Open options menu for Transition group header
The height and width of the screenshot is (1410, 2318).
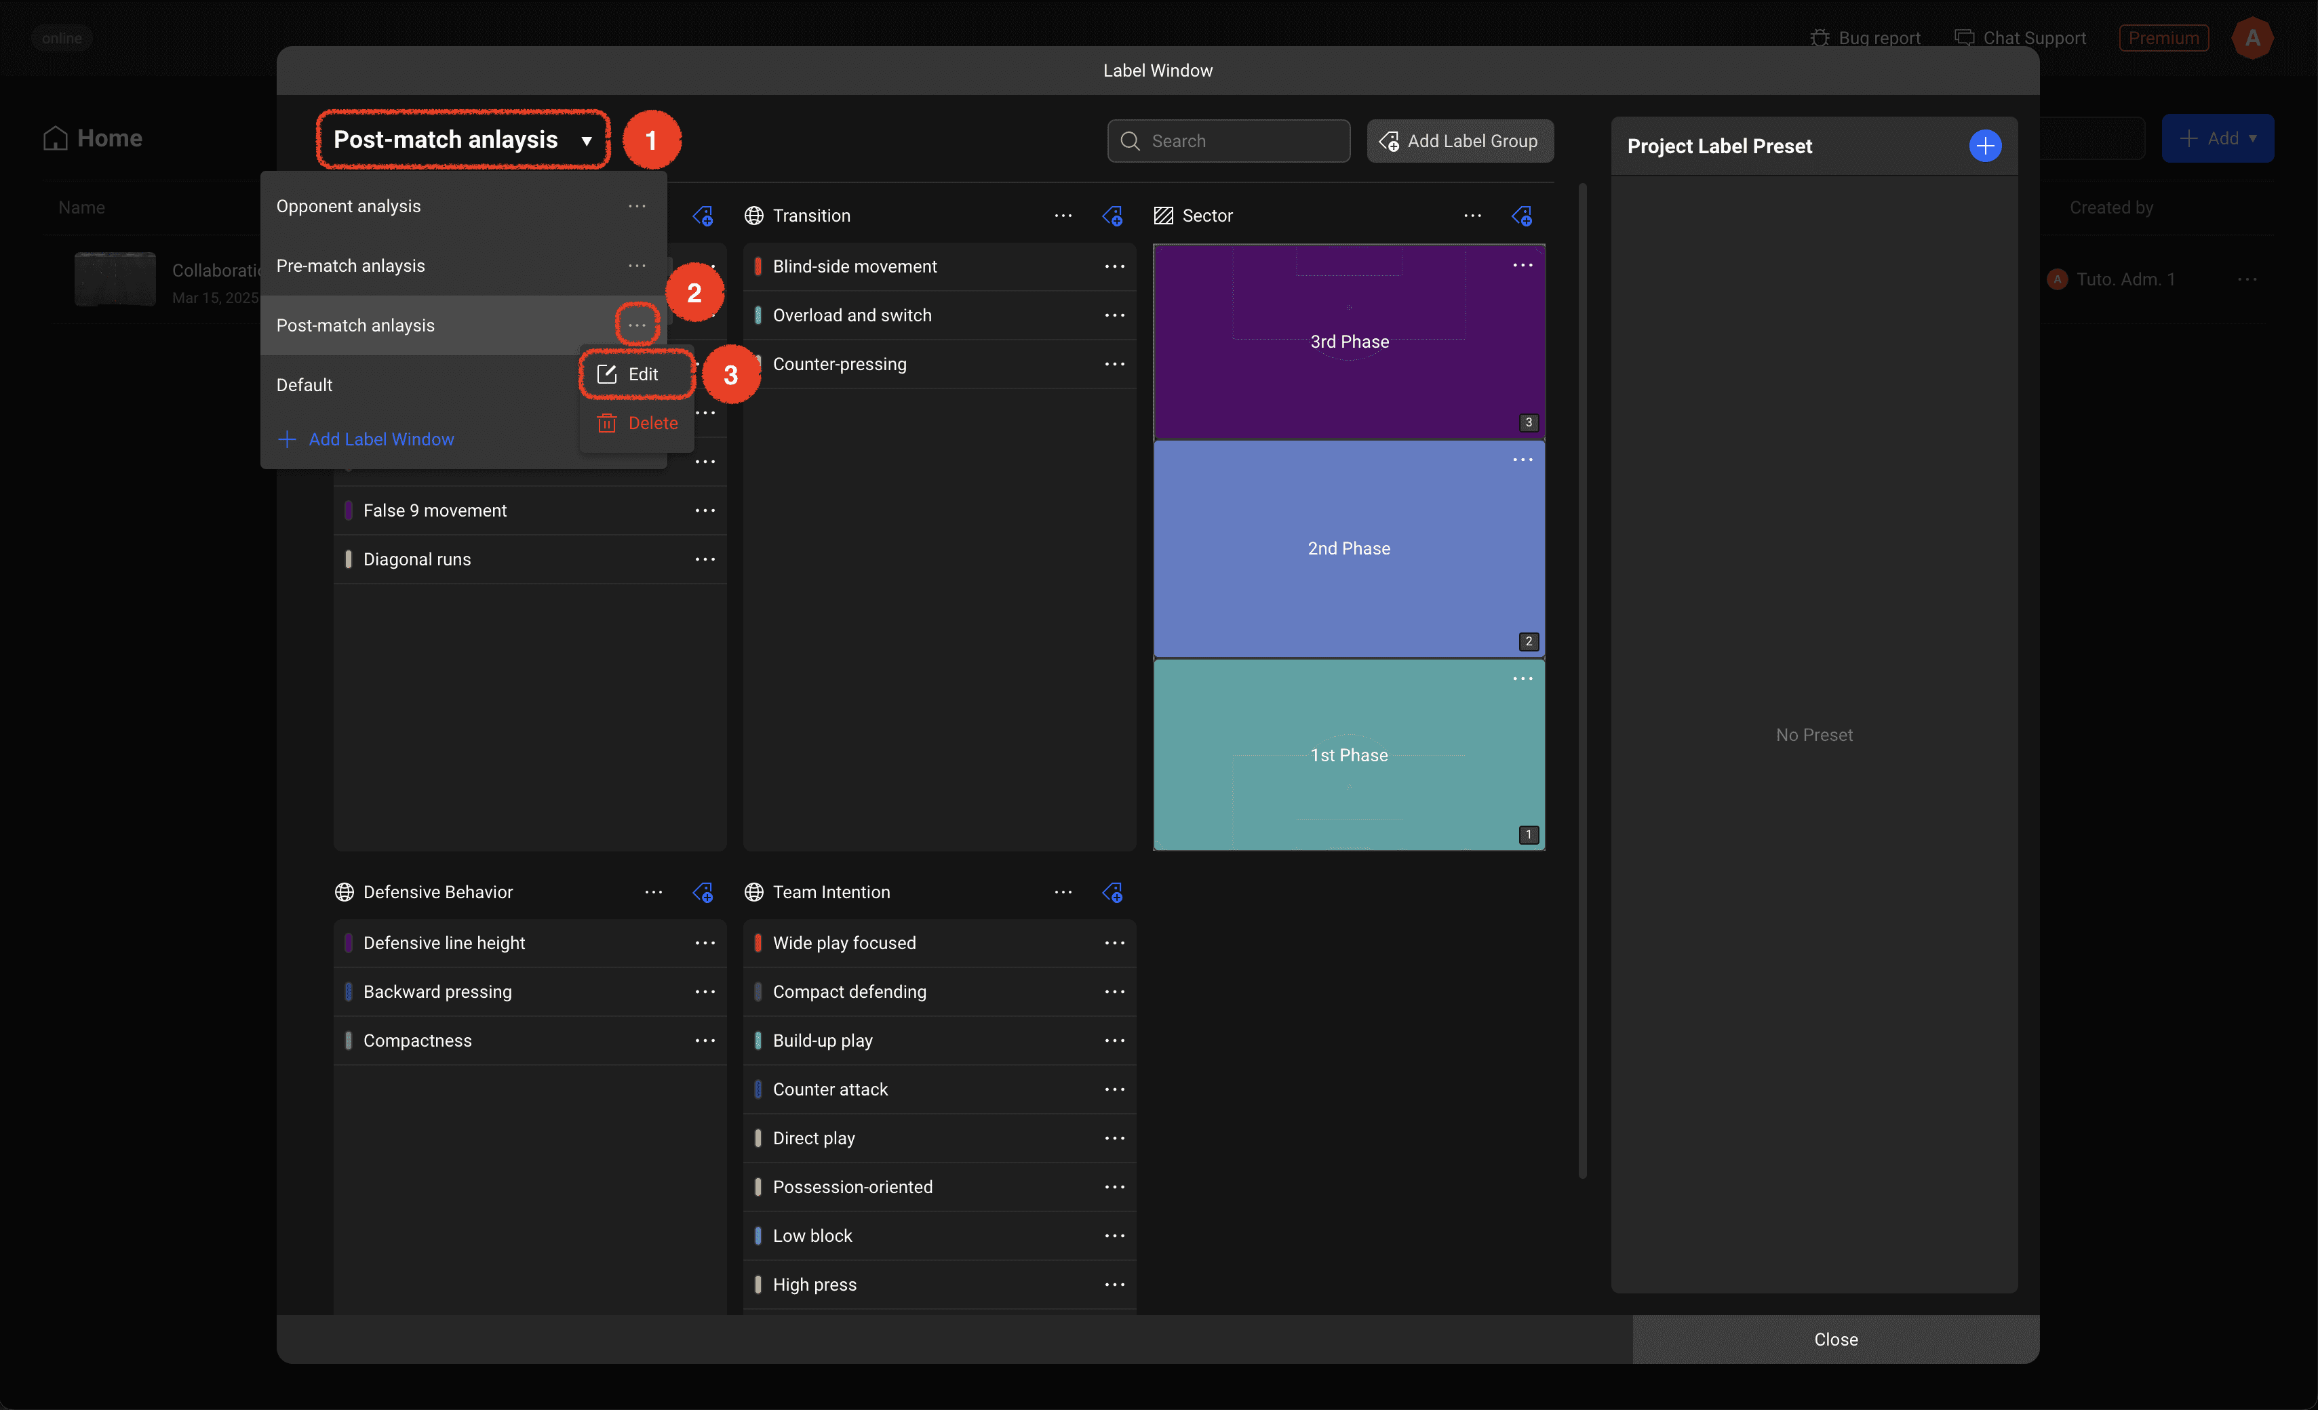coord(1063,216)
